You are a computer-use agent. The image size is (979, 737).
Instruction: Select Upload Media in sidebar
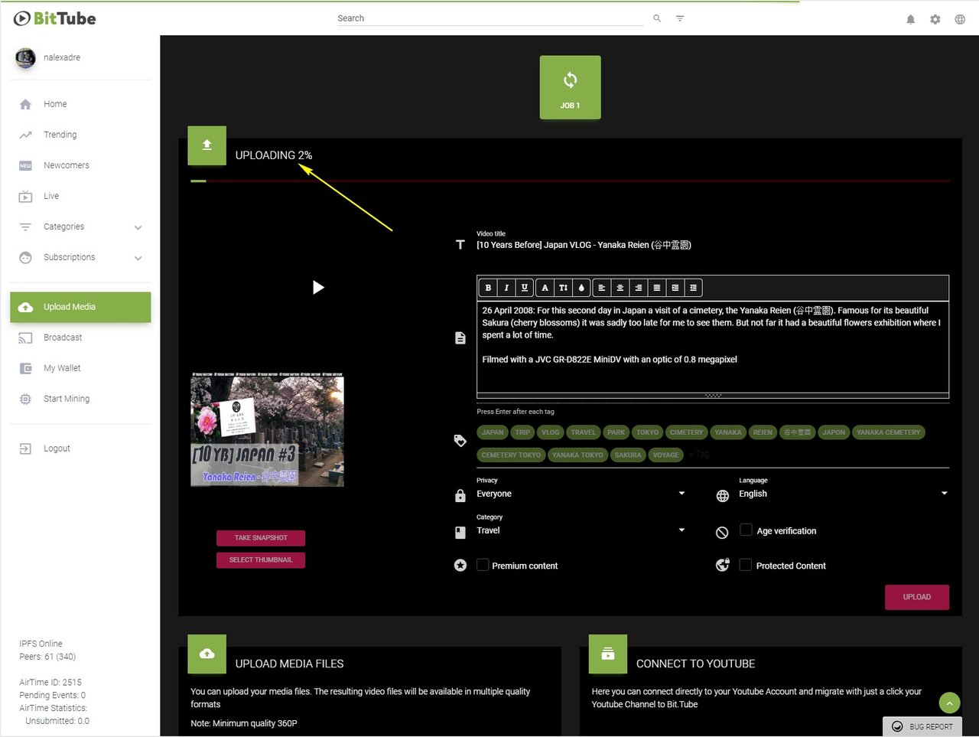80,307
